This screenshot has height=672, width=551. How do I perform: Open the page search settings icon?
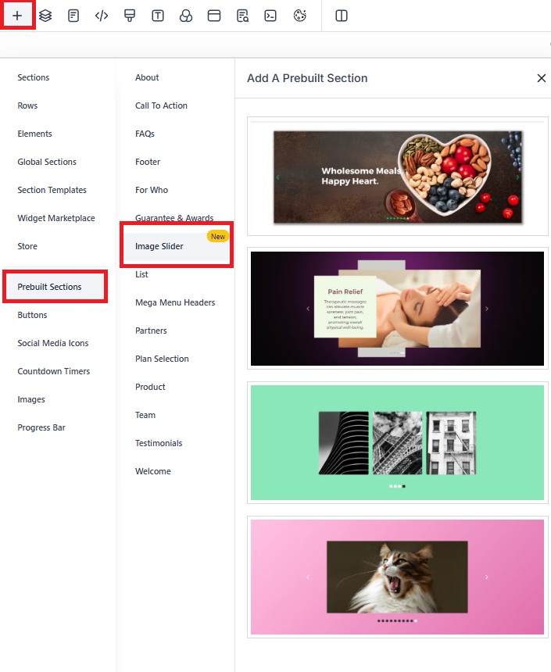242,16
